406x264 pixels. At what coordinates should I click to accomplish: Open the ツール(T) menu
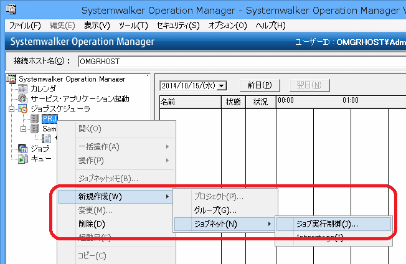coord(133,26)
